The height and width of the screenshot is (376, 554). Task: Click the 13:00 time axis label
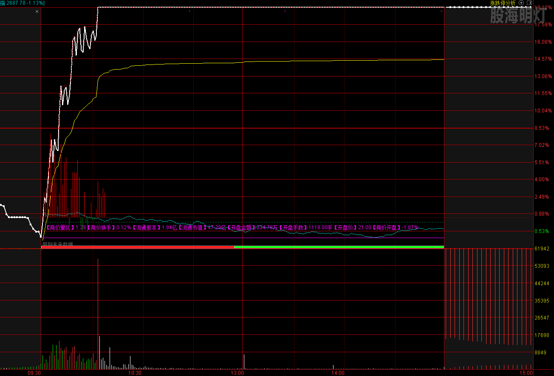(x=237, y=373)
